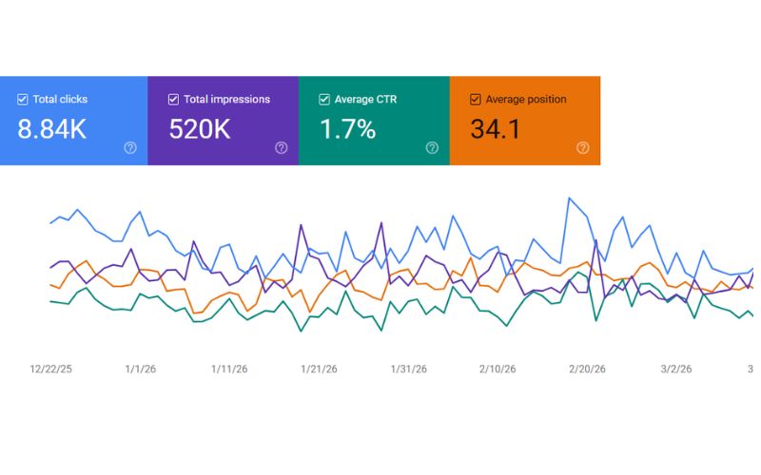The height and width of the screenshot is (475, 761).
Task: Click the 1/21/26 axis date label
Action: pyautogui.click(x=319, y=369)
